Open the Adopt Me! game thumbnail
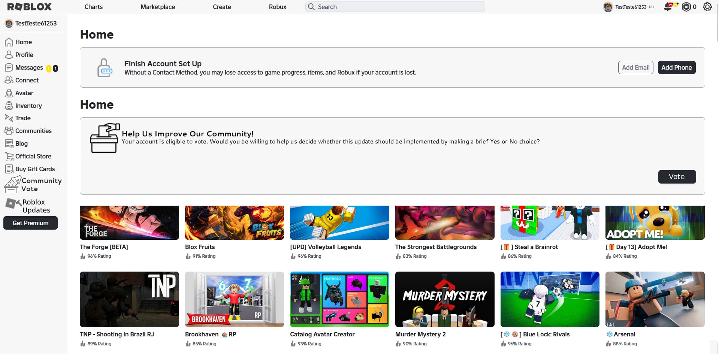 click(655, 223)
